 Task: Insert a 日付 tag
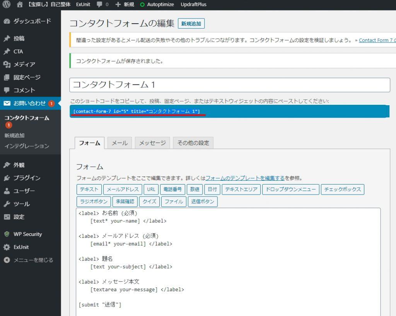pos(212,190)
